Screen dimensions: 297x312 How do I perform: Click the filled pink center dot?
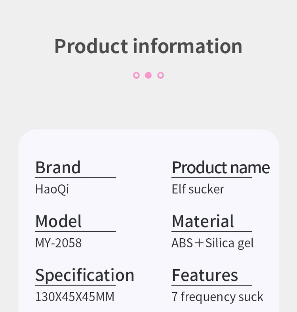148,75
